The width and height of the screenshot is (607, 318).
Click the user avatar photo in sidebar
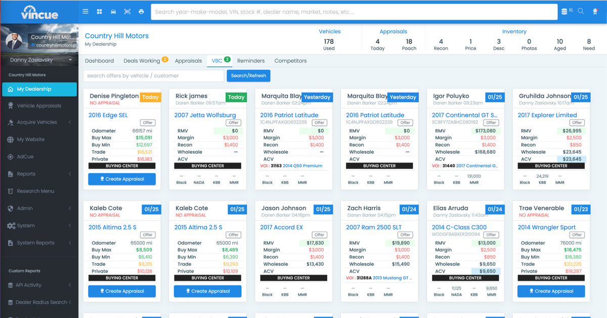(14, 41)
